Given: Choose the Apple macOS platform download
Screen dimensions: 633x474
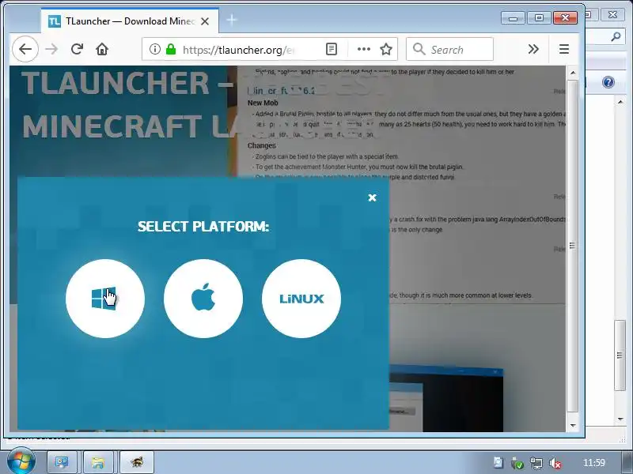Looking at the screenshot, I should (x=203, y=299).
